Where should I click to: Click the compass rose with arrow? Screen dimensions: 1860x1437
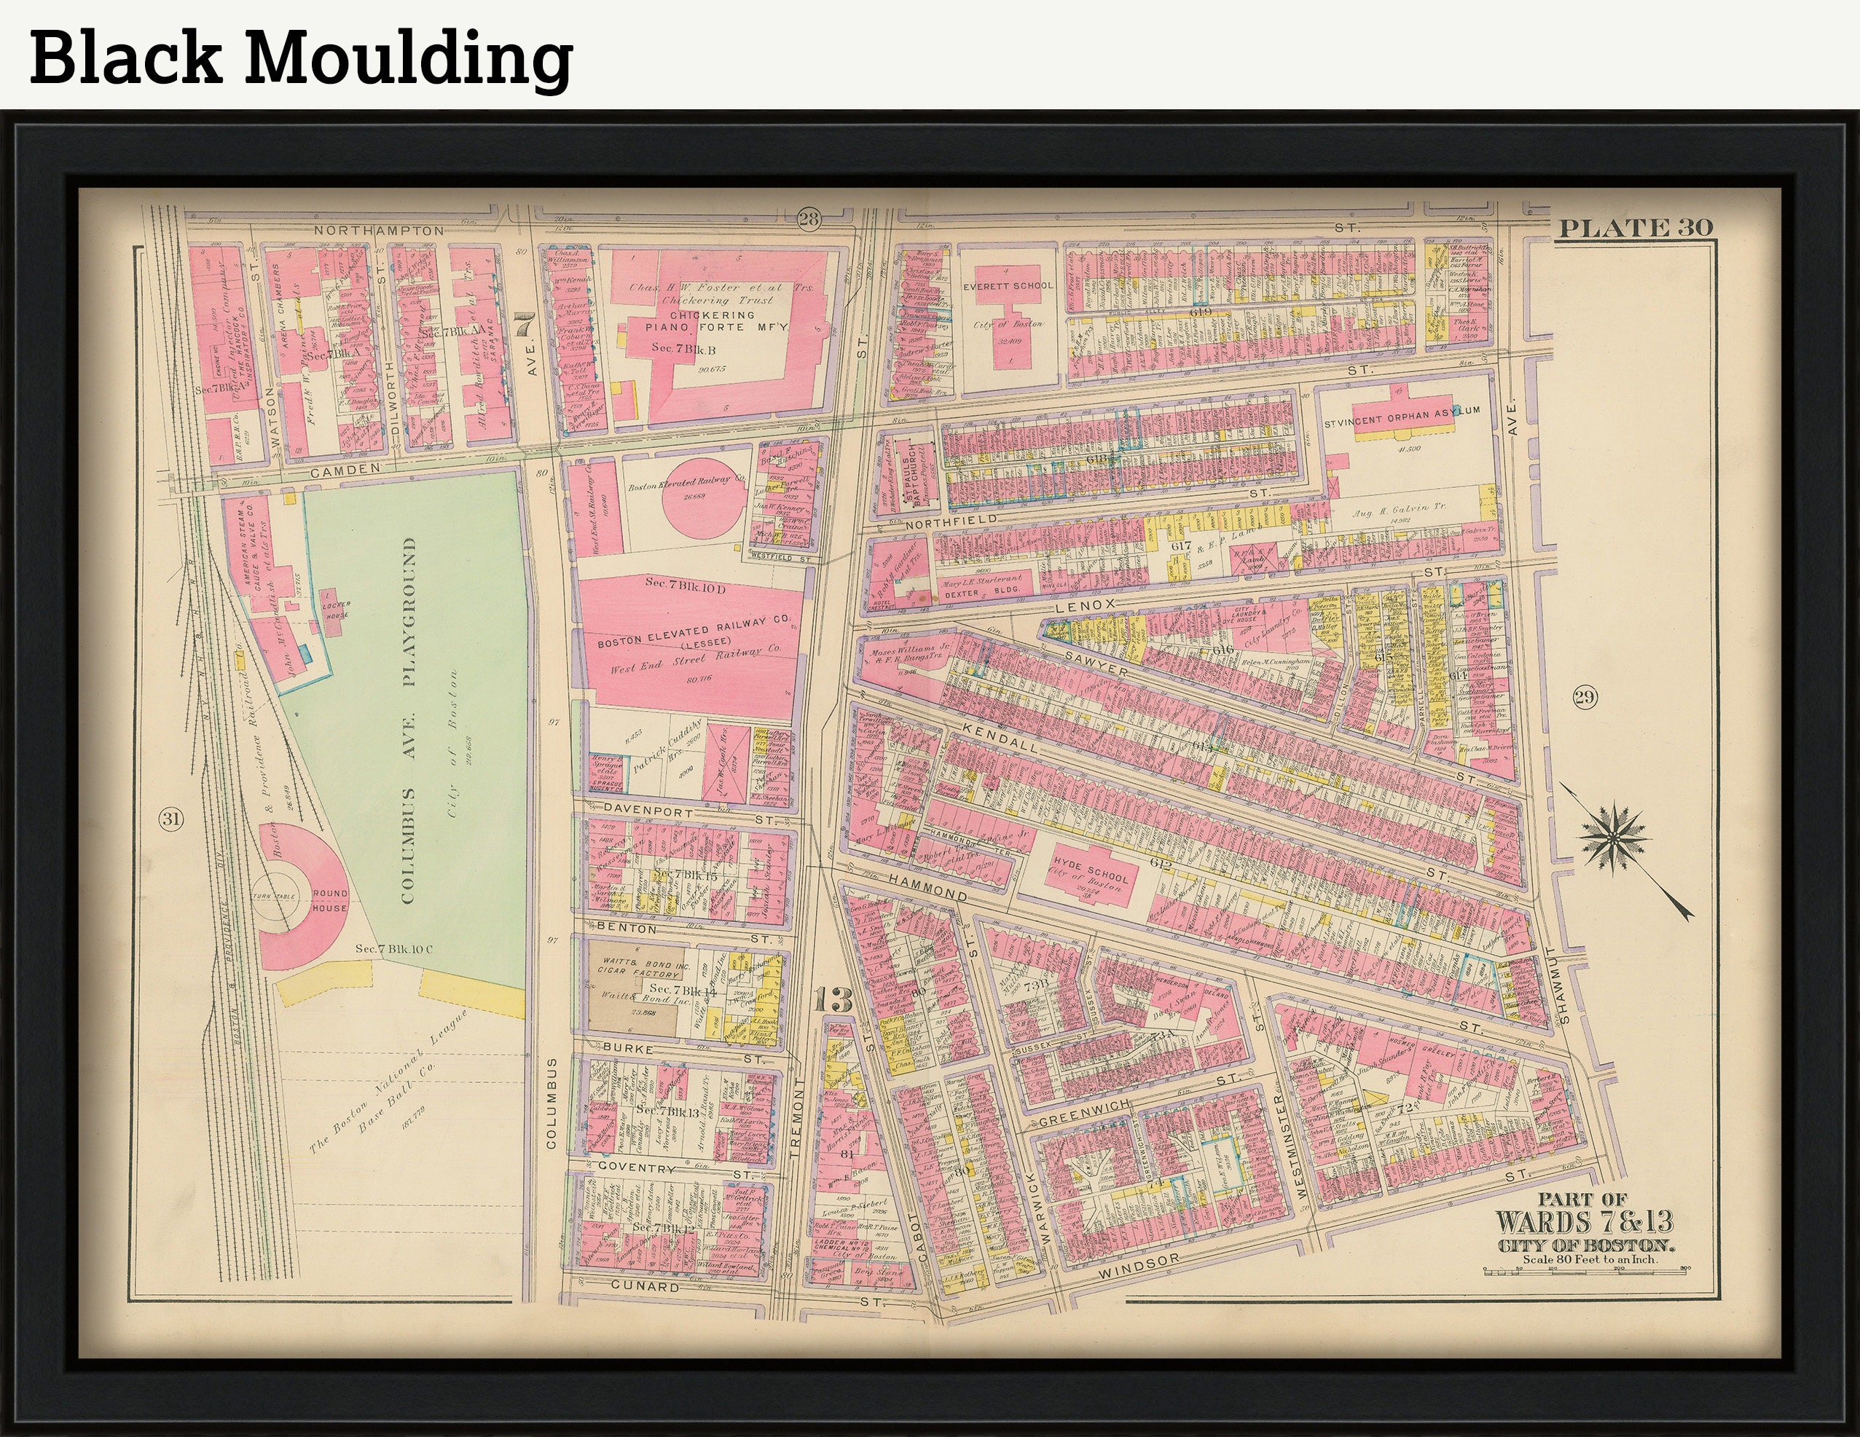click(x=1627, y=852)
